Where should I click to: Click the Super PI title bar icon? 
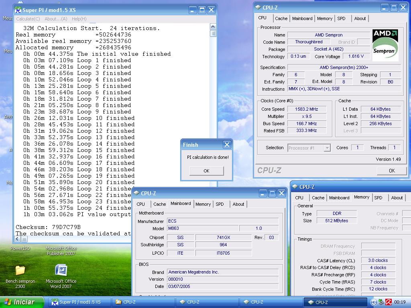(18, 10)
